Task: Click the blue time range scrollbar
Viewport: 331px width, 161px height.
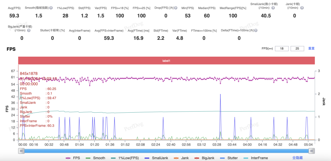Action: tap(166, 151)
